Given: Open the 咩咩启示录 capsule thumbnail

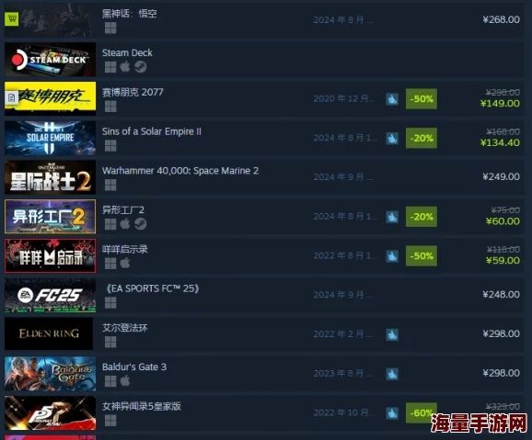Looking at the screenshot, I should pyautogui.click(x=51, y=255).
